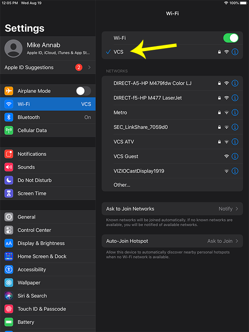Tap the info icon for VCS network
Image resolution: width=249 pixels, height=332 pixels.
click(235, 52)
